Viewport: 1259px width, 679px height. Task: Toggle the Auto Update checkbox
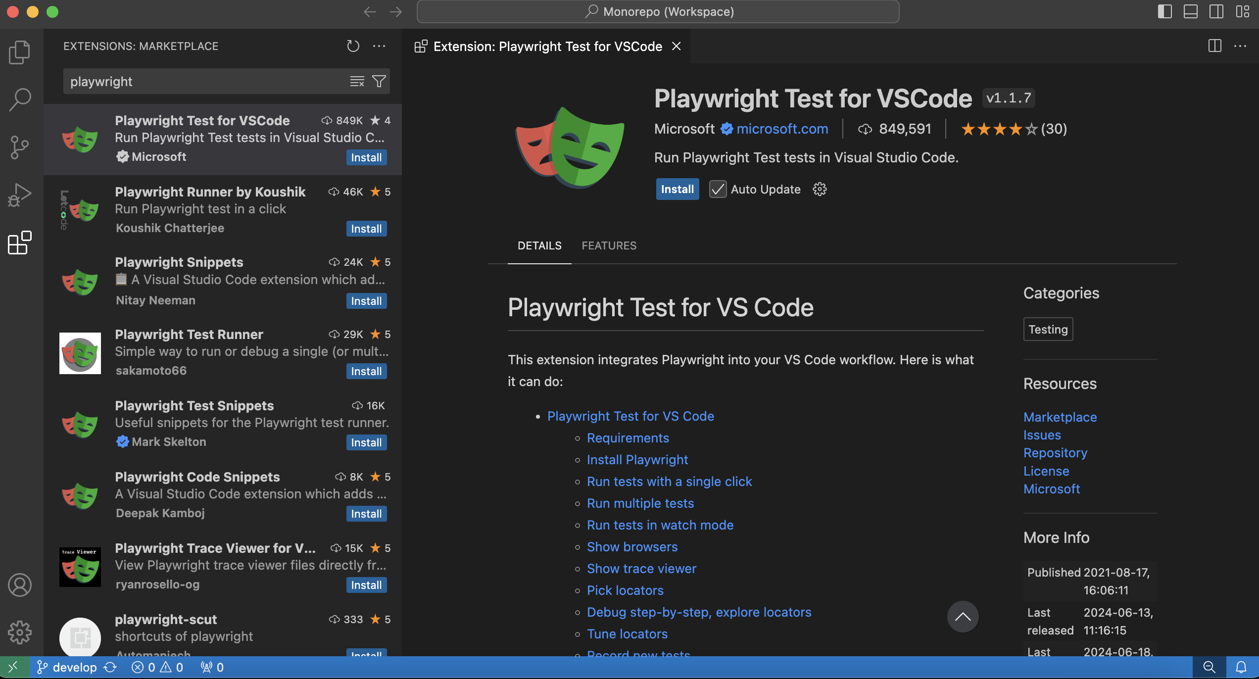[x=718, y=189]
